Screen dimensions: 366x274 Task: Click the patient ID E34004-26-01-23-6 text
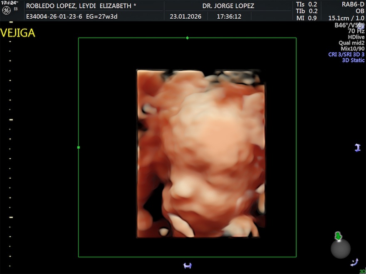coord(54,17)
